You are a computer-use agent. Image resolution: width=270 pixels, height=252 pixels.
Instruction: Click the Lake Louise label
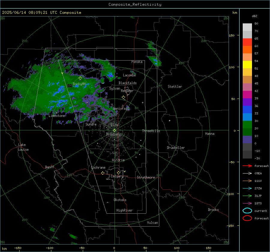(x=23, y=147)
